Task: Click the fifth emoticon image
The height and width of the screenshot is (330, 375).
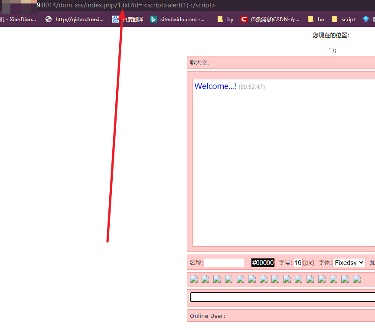Action: [241, 279]
